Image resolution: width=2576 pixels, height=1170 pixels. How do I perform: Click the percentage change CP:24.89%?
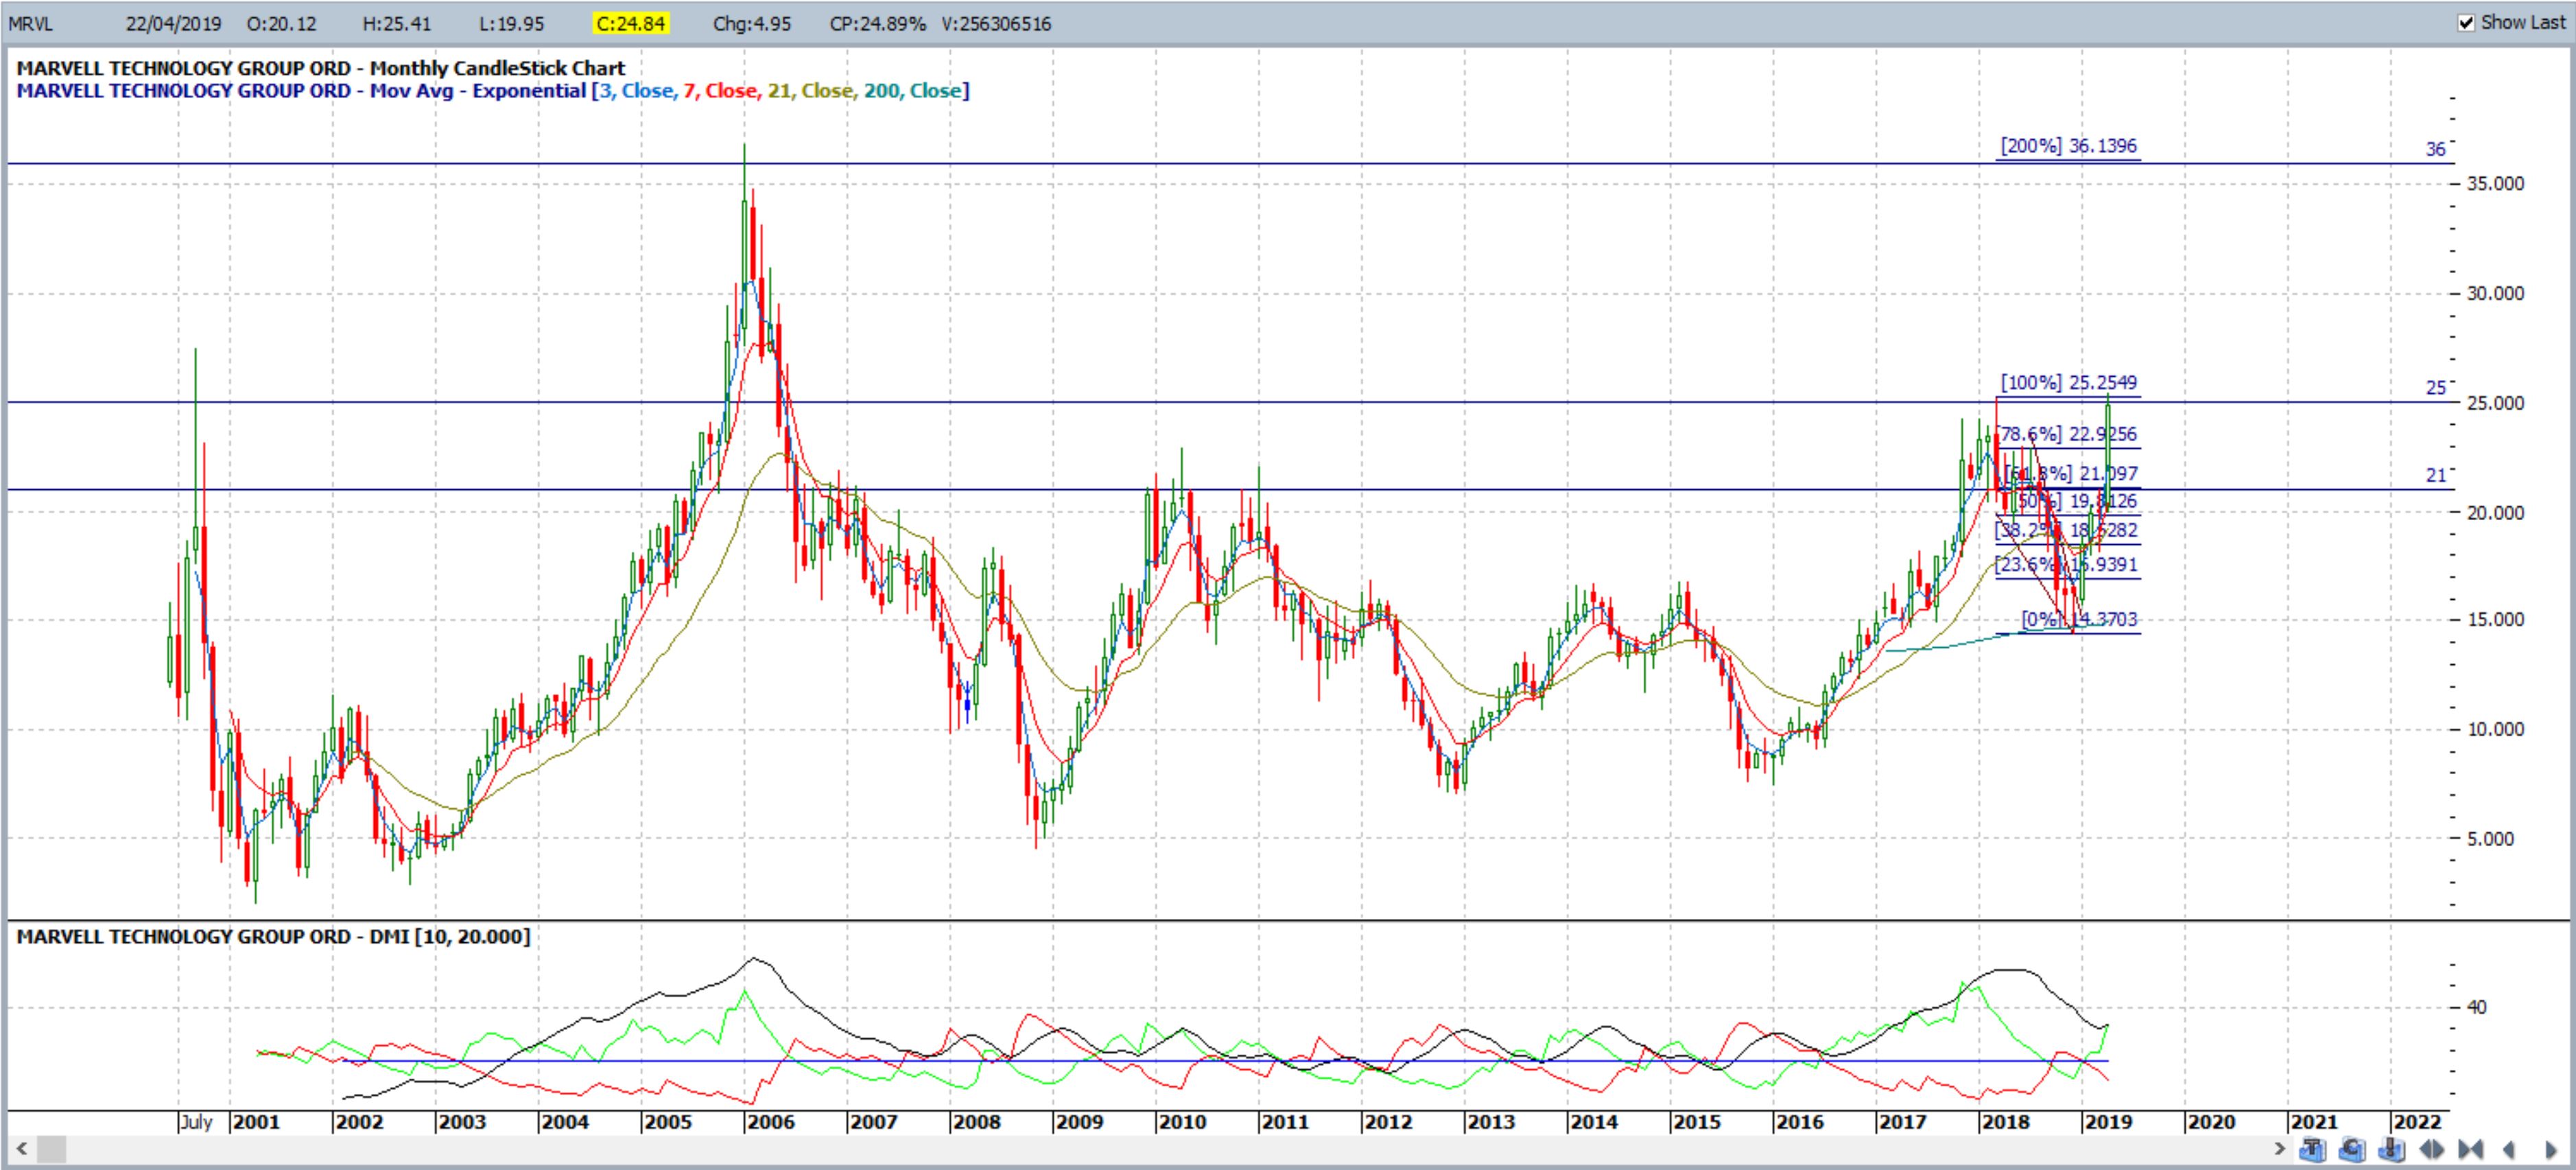point(878,24)
